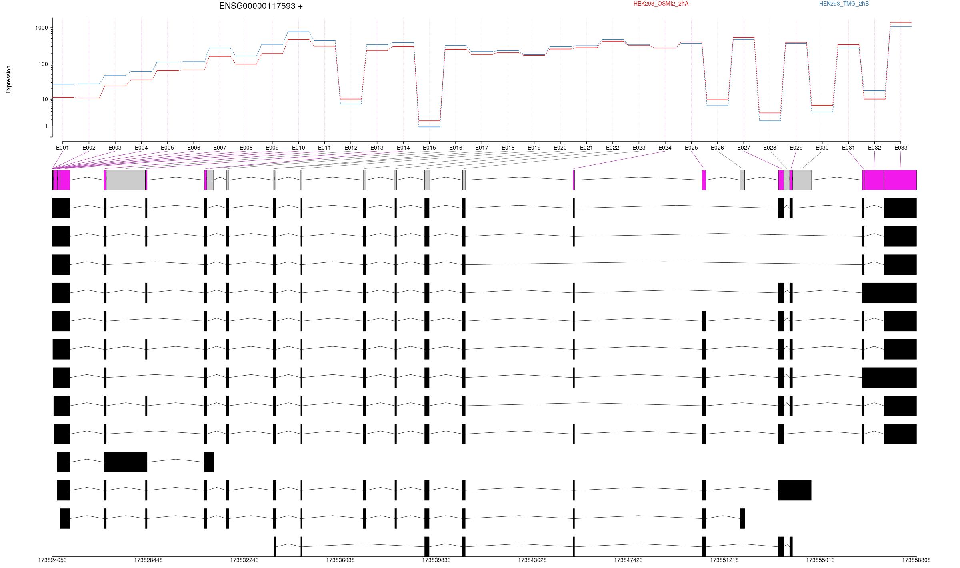Select exon label E002
The image size is (960, 568).
coord(89,148)
